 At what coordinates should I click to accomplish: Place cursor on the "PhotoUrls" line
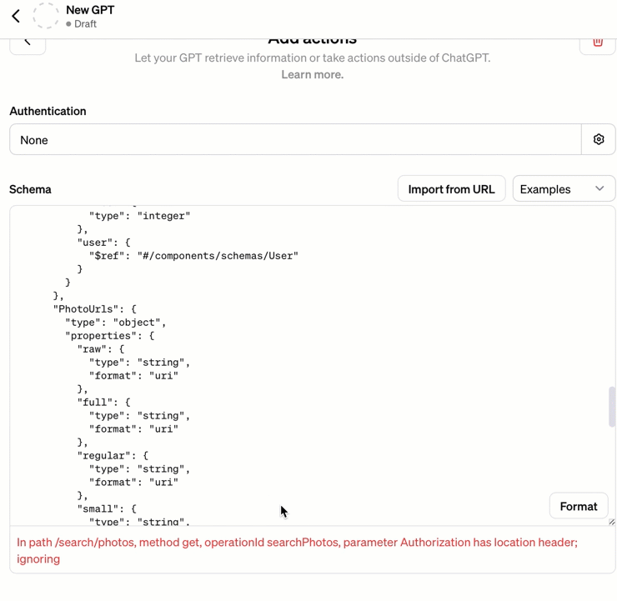coord(94,309)
